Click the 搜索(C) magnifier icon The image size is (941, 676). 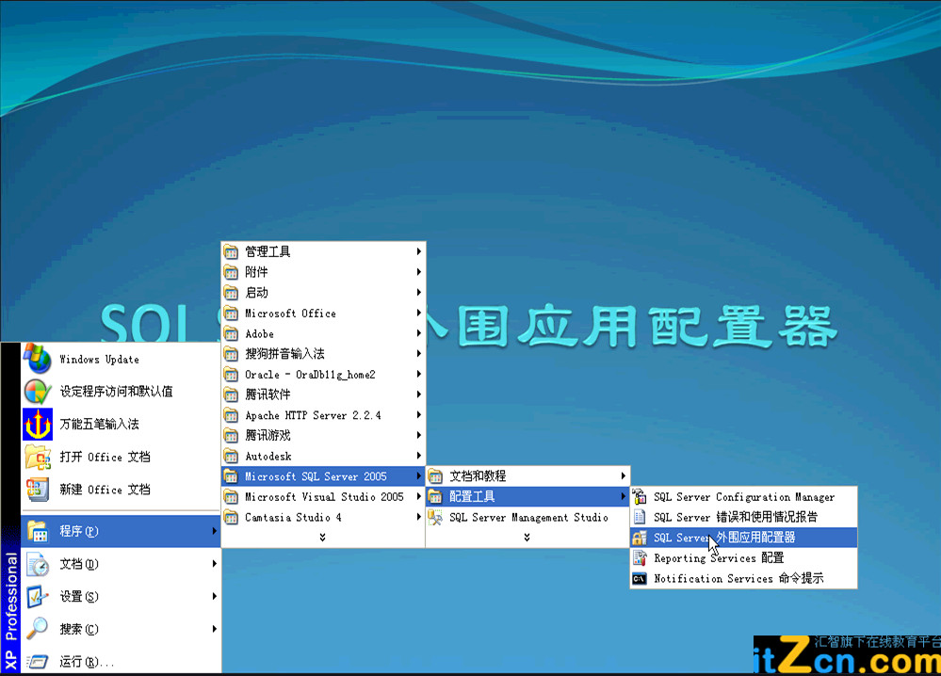[x=38, y=628]
